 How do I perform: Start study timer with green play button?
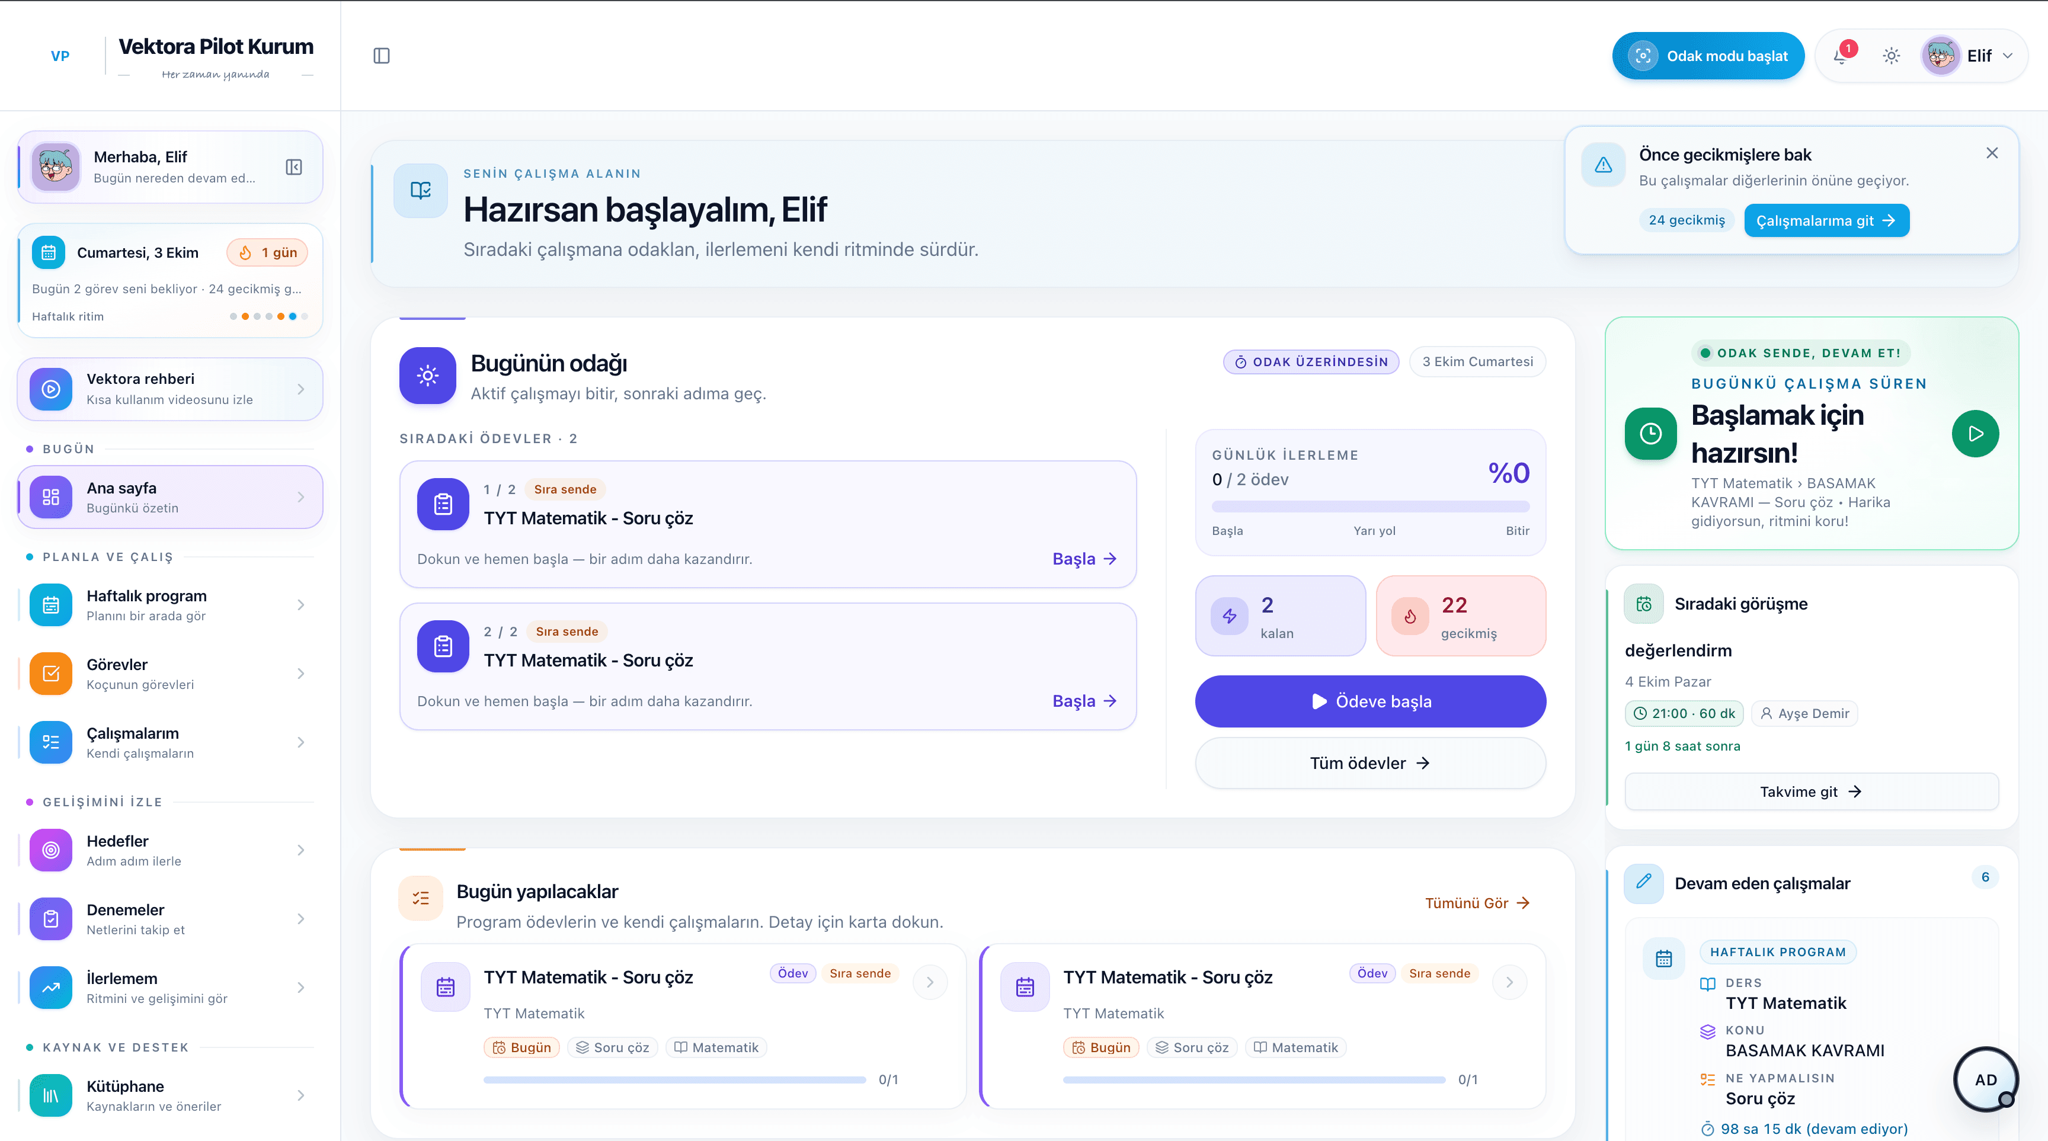1975,433
